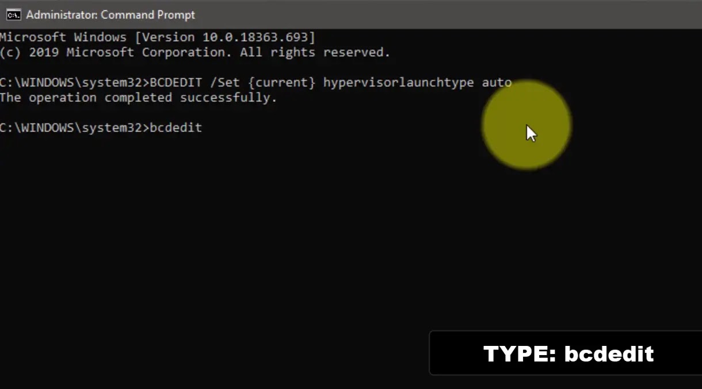Open the Command Prompt title bar icon menu

pyautogui.click(x=13, y=14)
